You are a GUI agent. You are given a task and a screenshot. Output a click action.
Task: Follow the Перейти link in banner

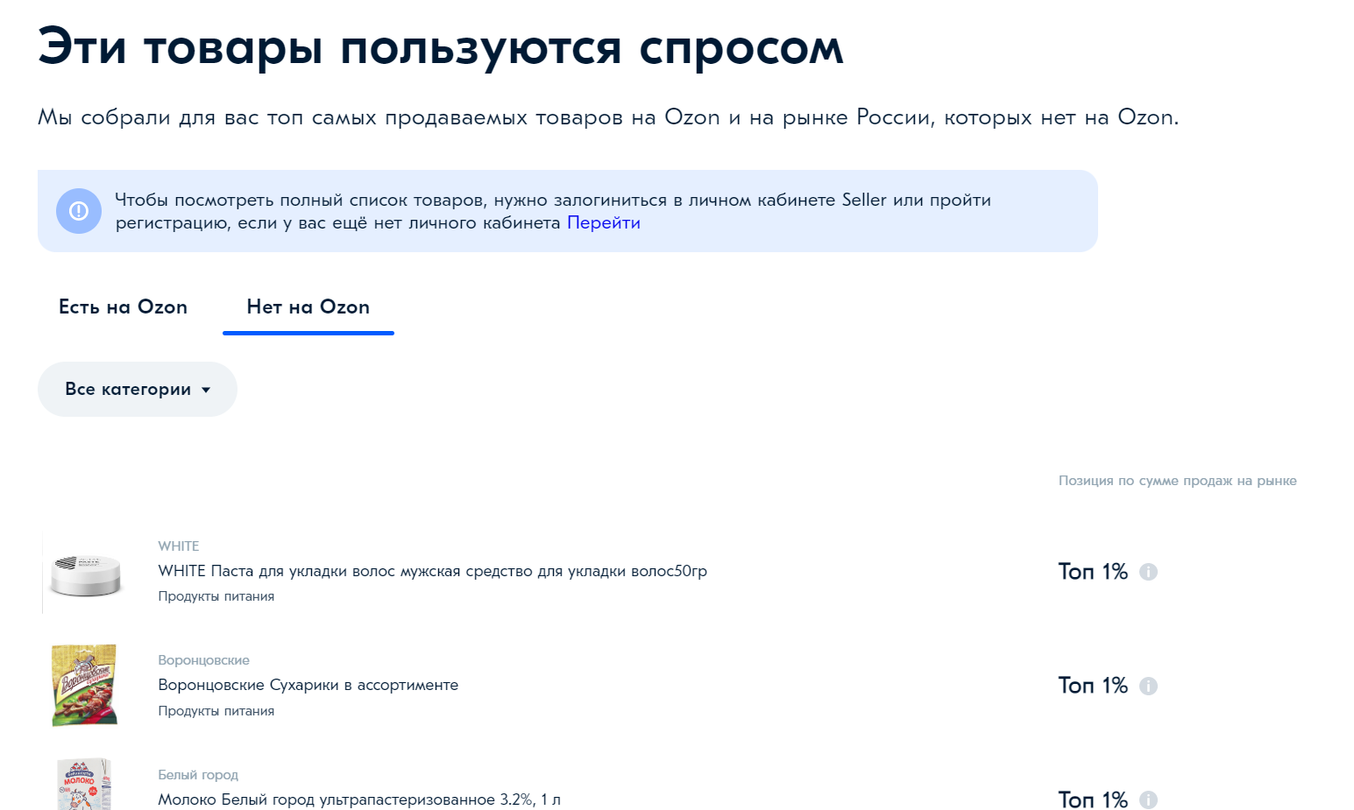604,222
